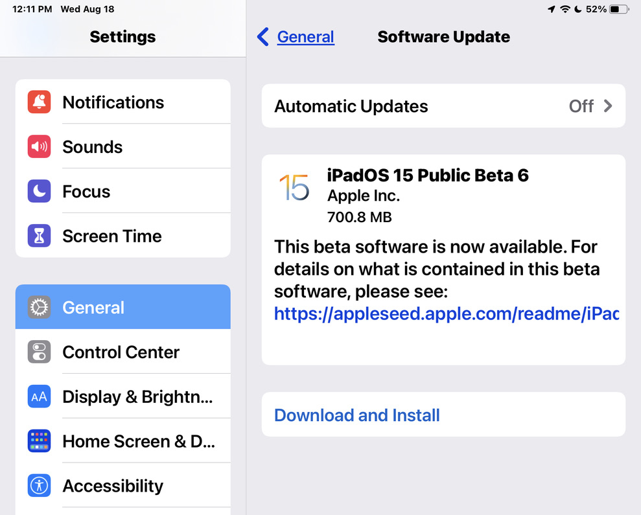
Task: Tap the General back link text
Action: click(306, 37)
